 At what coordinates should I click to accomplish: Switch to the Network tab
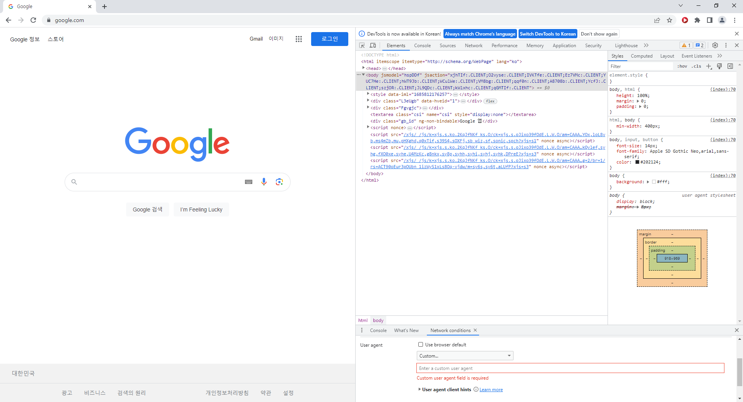(x=474, y=45)
